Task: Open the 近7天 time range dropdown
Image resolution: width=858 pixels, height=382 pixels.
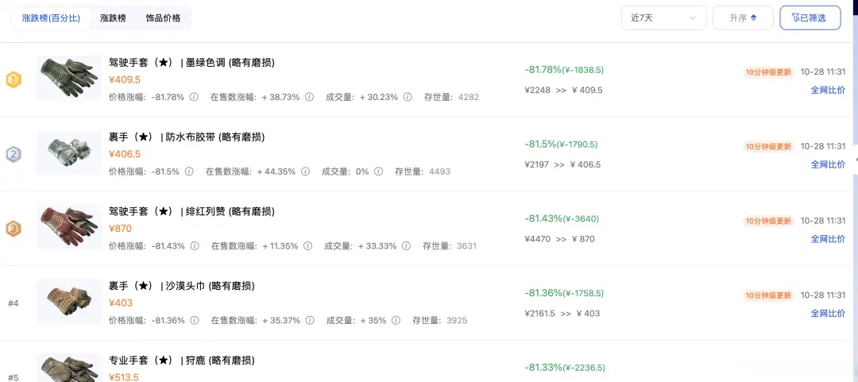Action: tap(663, 17)
